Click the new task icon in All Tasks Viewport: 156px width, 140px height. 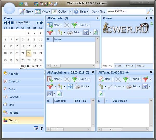pyautogui.click(x=101, y=79)
